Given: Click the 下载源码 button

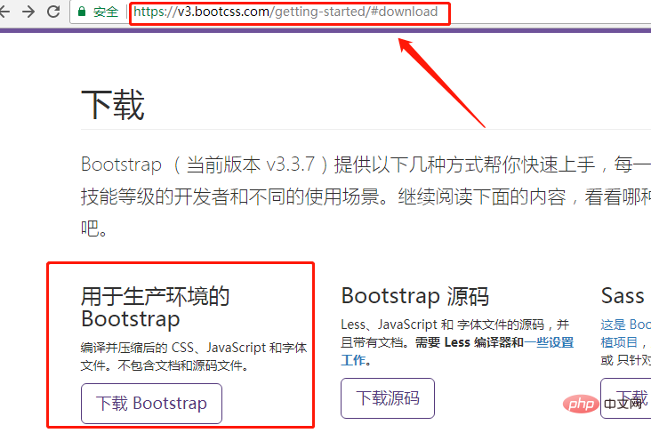Looking at the screenshot, I should (x=388, y=397).
